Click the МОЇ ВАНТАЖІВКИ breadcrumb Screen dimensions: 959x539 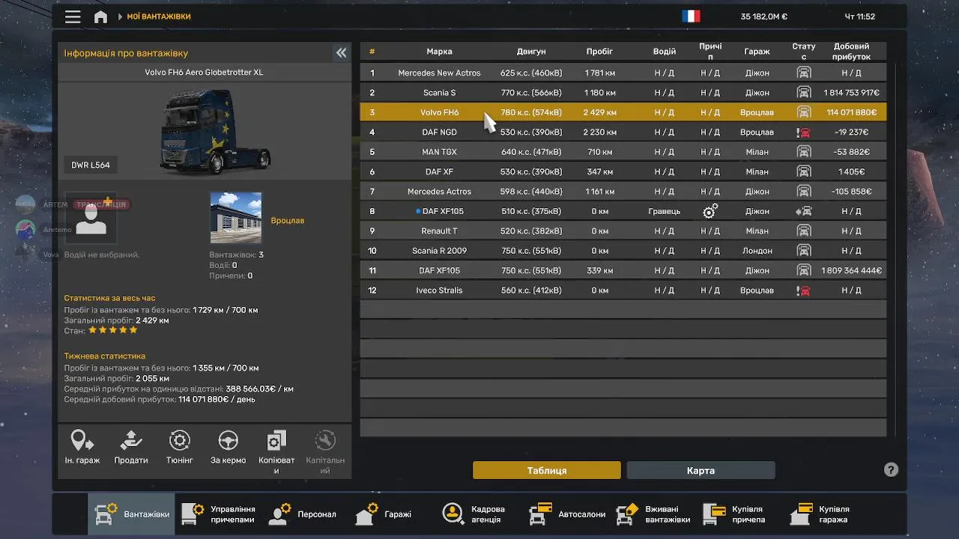coord(159,16)
